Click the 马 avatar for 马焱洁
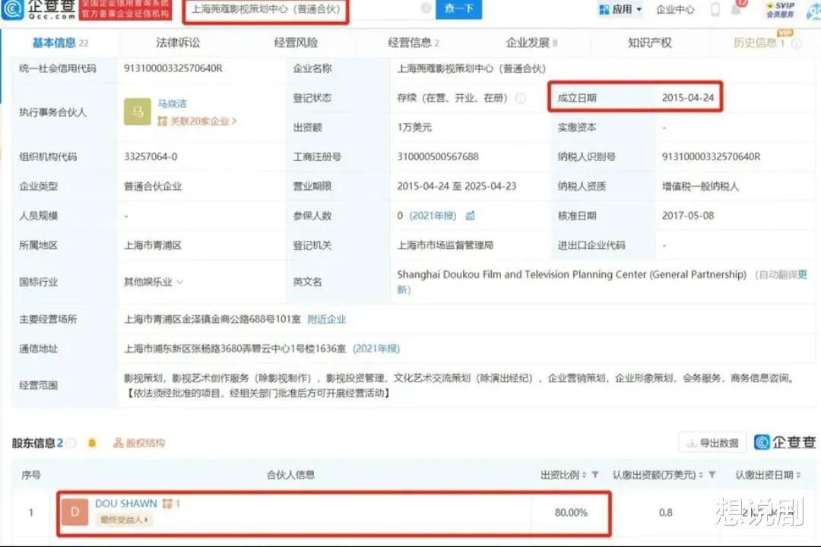The image size is (821, 547). [x=137, y=112]
